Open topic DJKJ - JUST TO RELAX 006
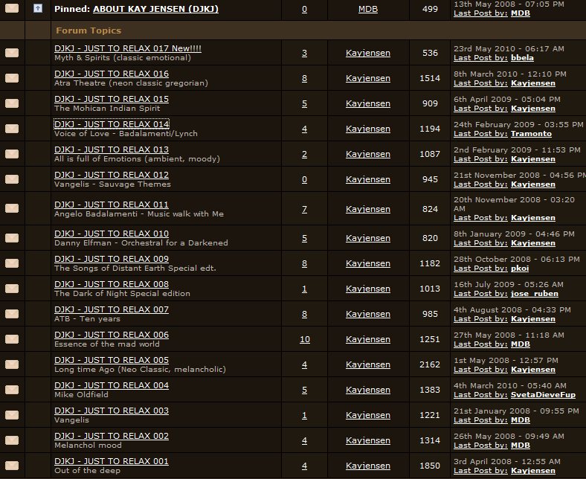The width and height of the screenshot is (586, 479). [x=112, y=335]
